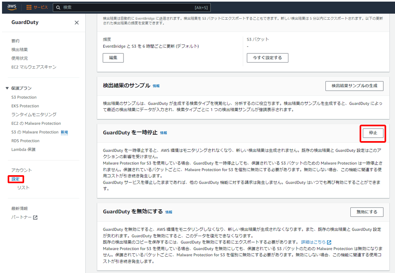The height and width of the screenshot is (273, 395).
Task: Open the AWS home logo
Action: [12, 7]
